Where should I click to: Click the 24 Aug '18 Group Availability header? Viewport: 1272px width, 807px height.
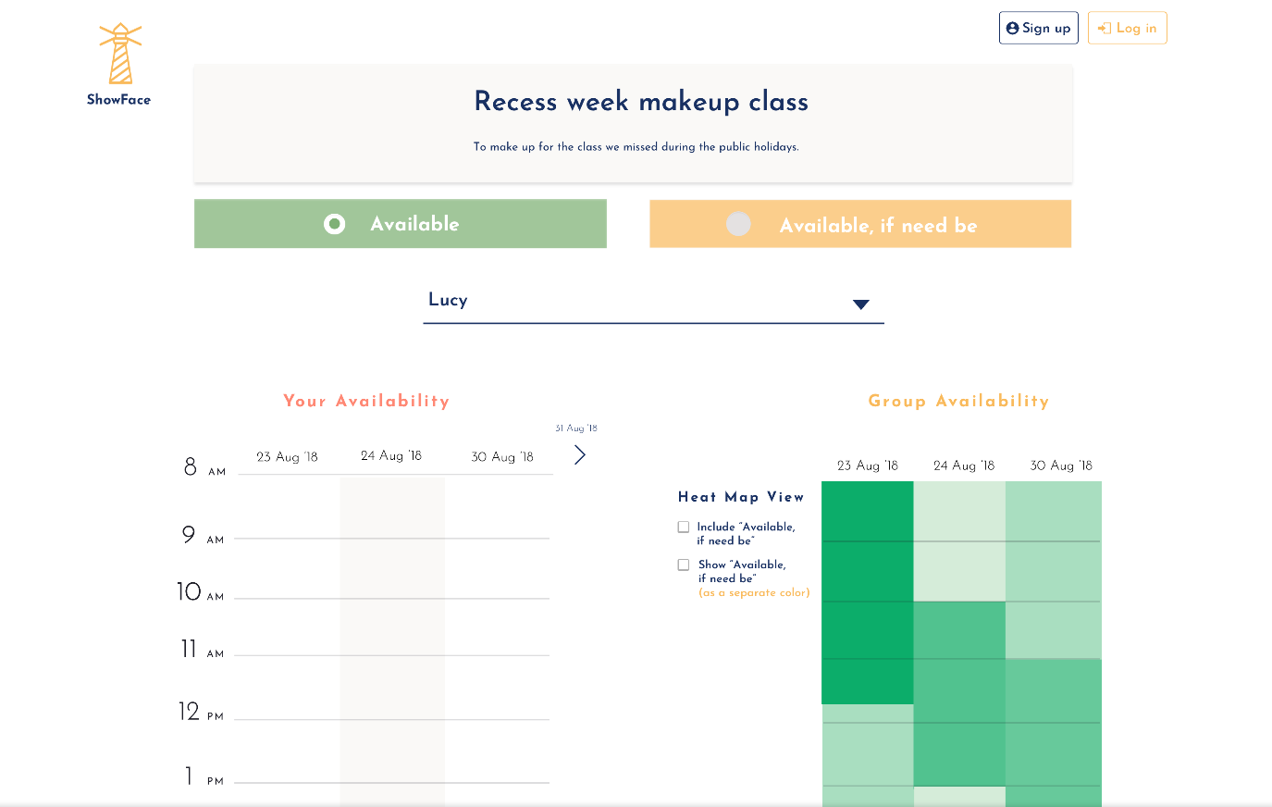(x=963, y=466)
